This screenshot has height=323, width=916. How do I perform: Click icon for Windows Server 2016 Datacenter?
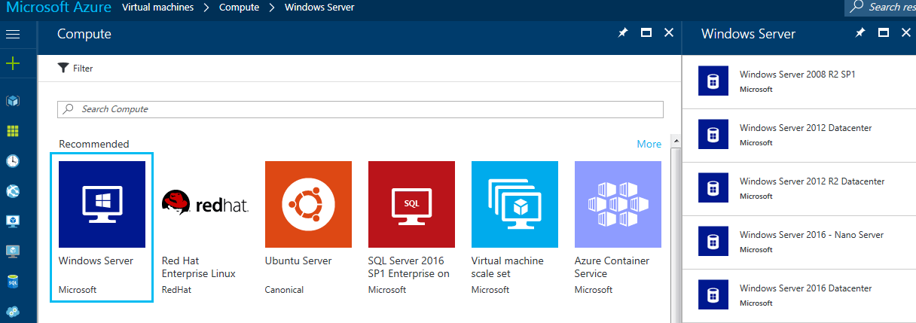[713, 294]
